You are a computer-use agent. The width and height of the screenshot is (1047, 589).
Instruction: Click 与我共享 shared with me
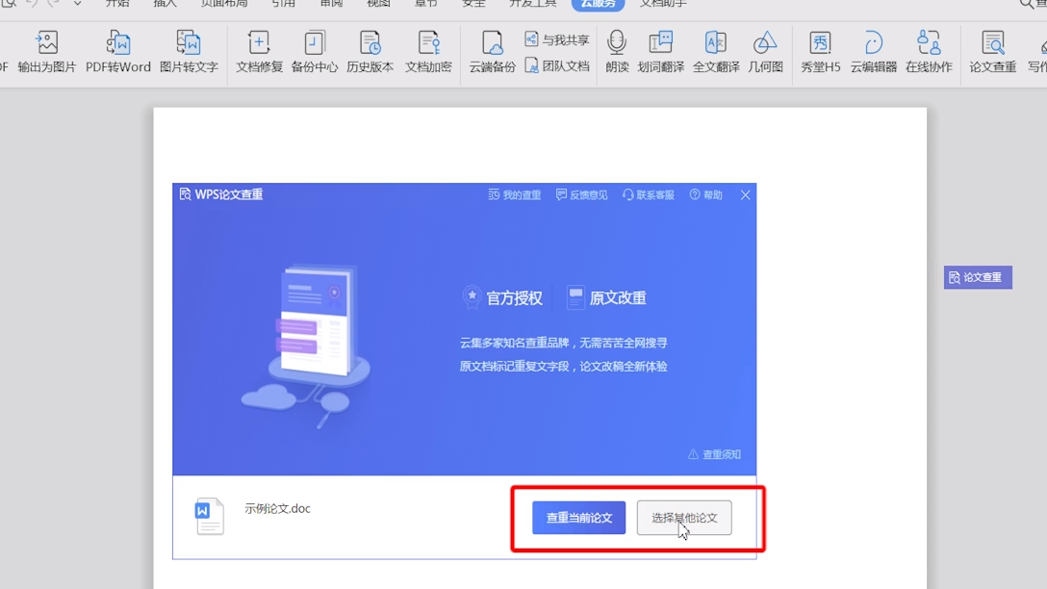[x=557, y=39]
